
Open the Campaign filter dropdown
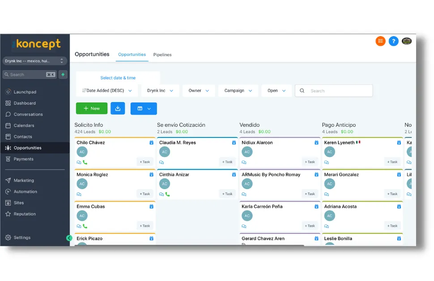click(x=238, y=91)
